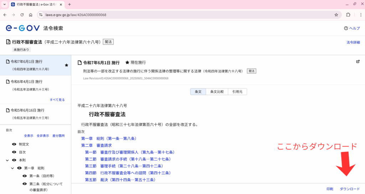Collapse the 第一章 総則 chevron in sidebar
The width and height of the screenshot is (365, 194).
tap(12, 168)
